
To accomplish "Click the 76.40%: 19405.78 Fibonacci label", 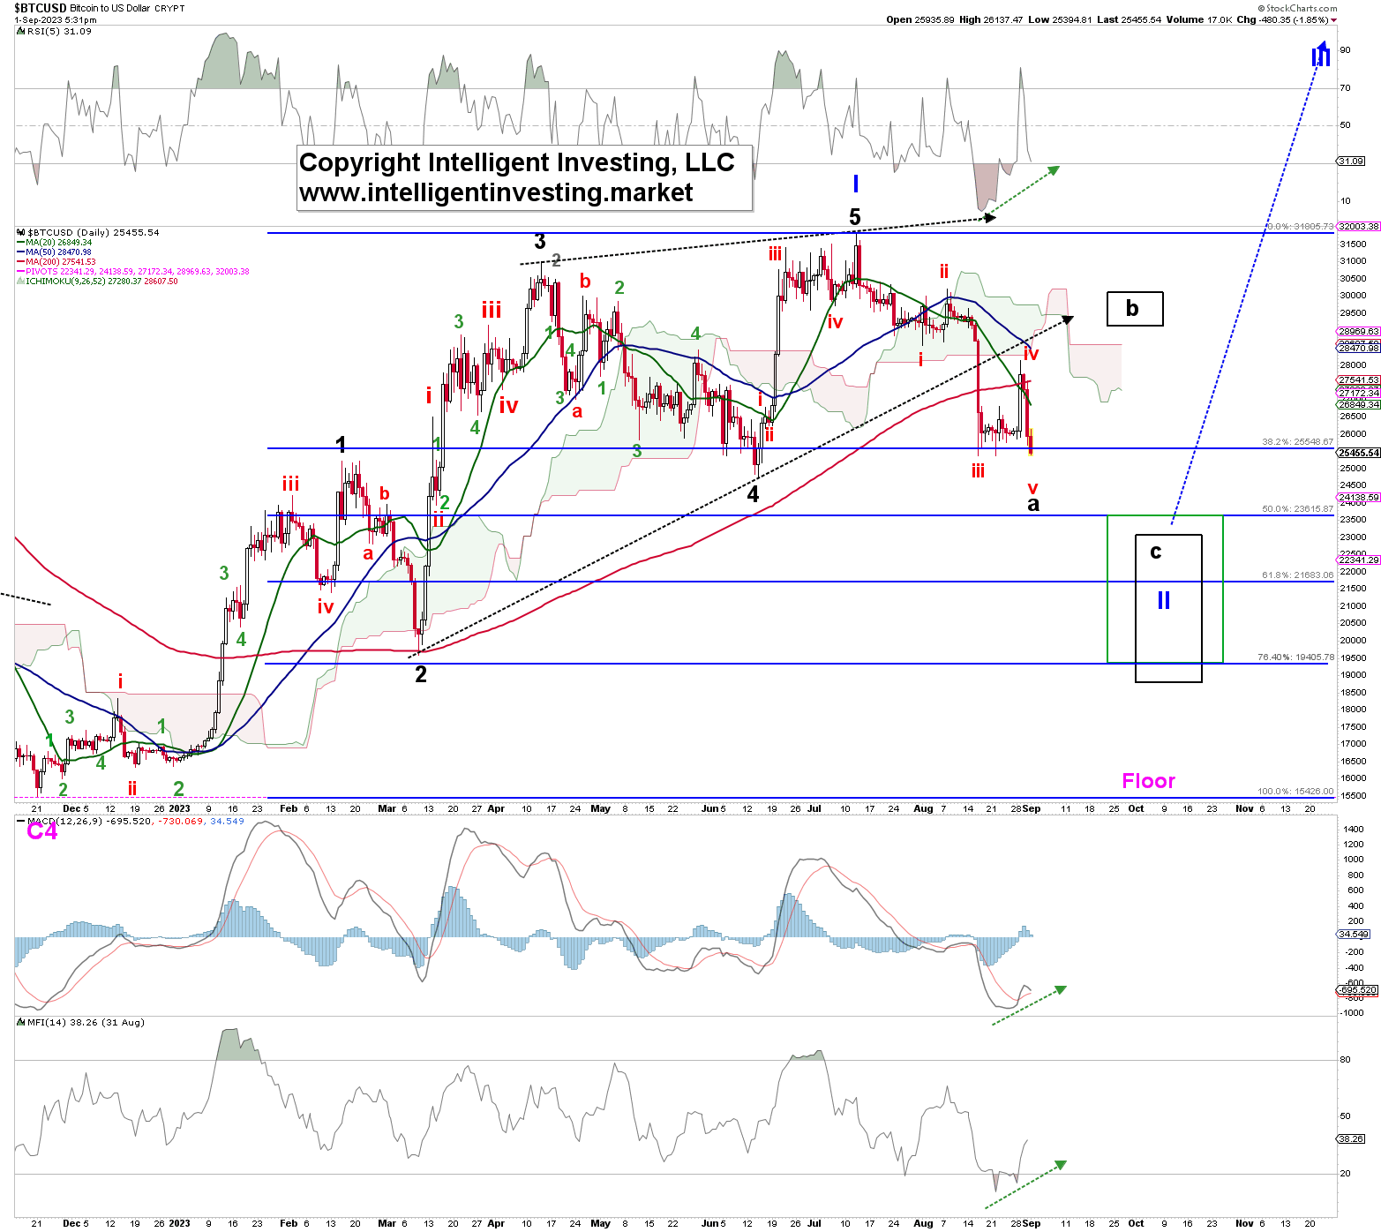I will coord(1295,657).
